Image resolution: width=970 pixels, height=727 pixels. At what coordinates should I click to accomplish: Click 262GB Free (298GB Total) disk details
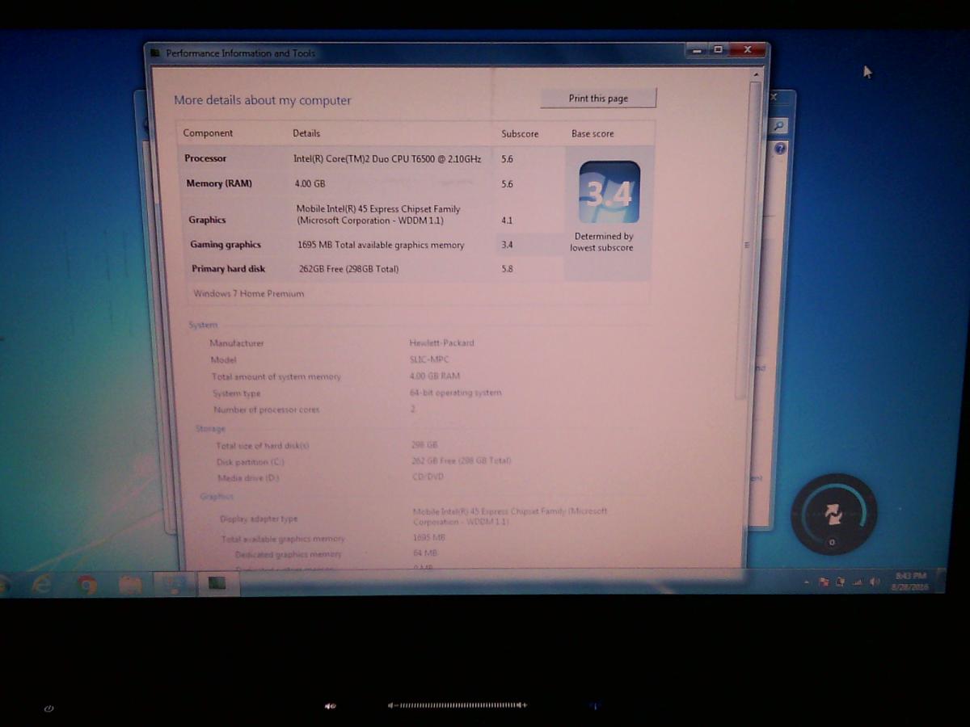348,269
